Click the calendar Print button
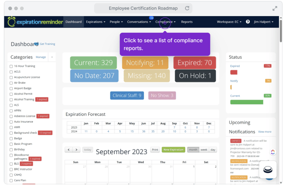The image size is (285, 186). coord(155,149)
